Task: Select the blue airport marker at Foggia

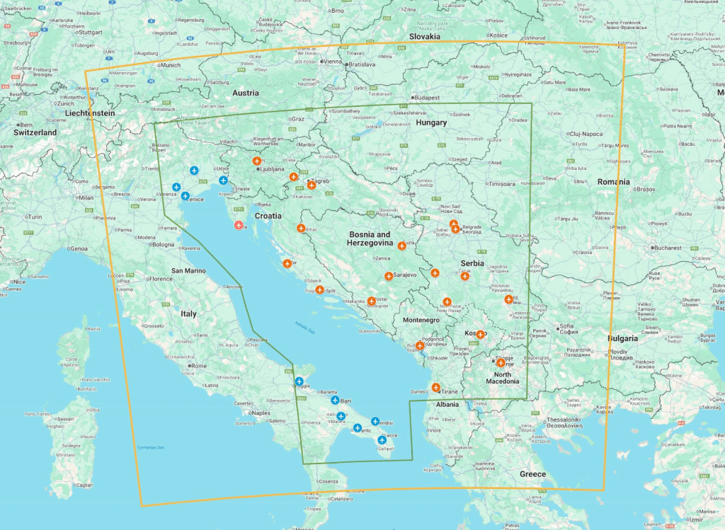Action: (x=299, y=382)
